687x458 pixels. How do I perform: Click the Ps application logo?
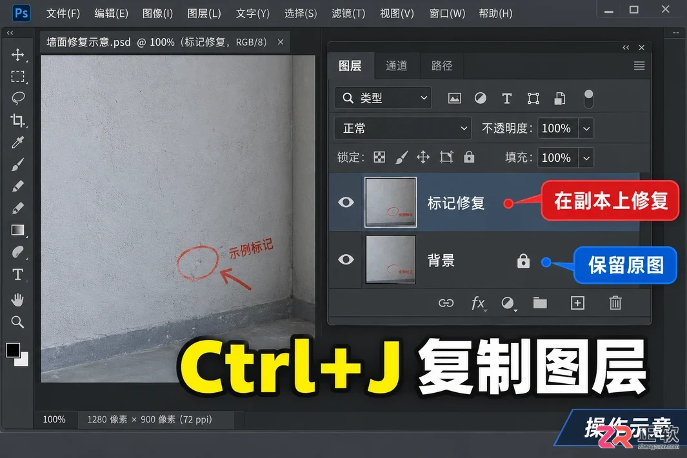21,13
